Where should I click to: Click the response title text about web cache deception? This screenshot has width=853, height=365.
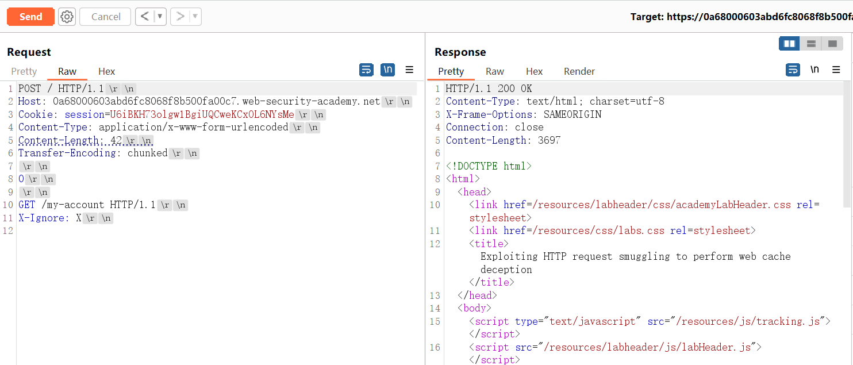pyautogui.click(x=636, y=263)
